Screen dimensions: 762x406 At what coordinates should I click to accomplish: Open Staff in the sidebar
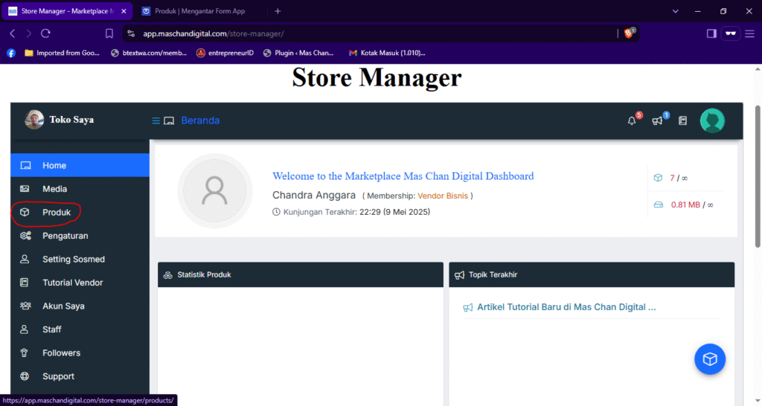click(80, 329)
